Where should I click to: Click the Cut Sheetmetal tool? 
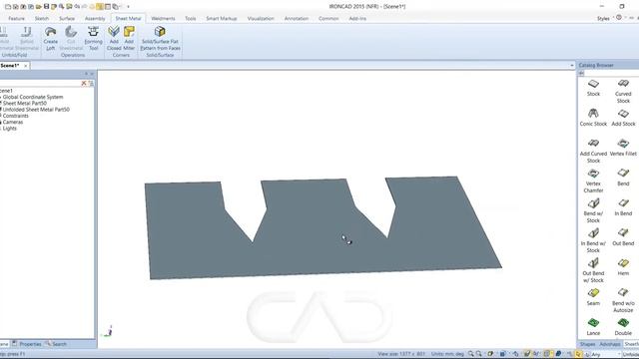coord(71,39)
